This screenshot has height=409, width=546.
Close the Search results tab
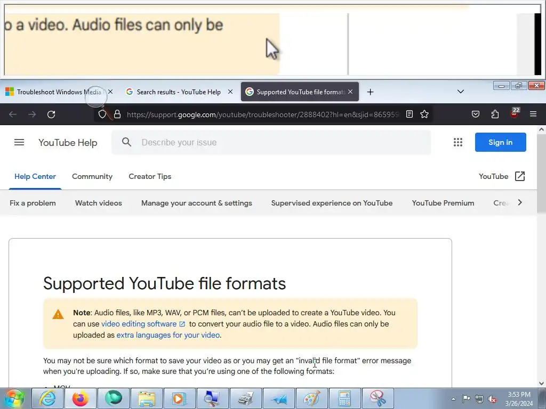click(230, 92)
